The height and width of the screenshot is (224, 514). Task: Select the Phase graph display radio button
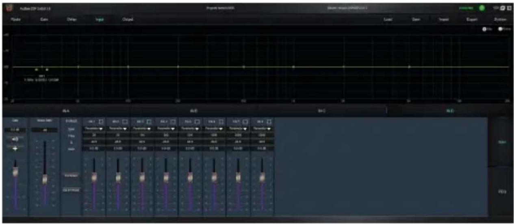click(500, 29)
